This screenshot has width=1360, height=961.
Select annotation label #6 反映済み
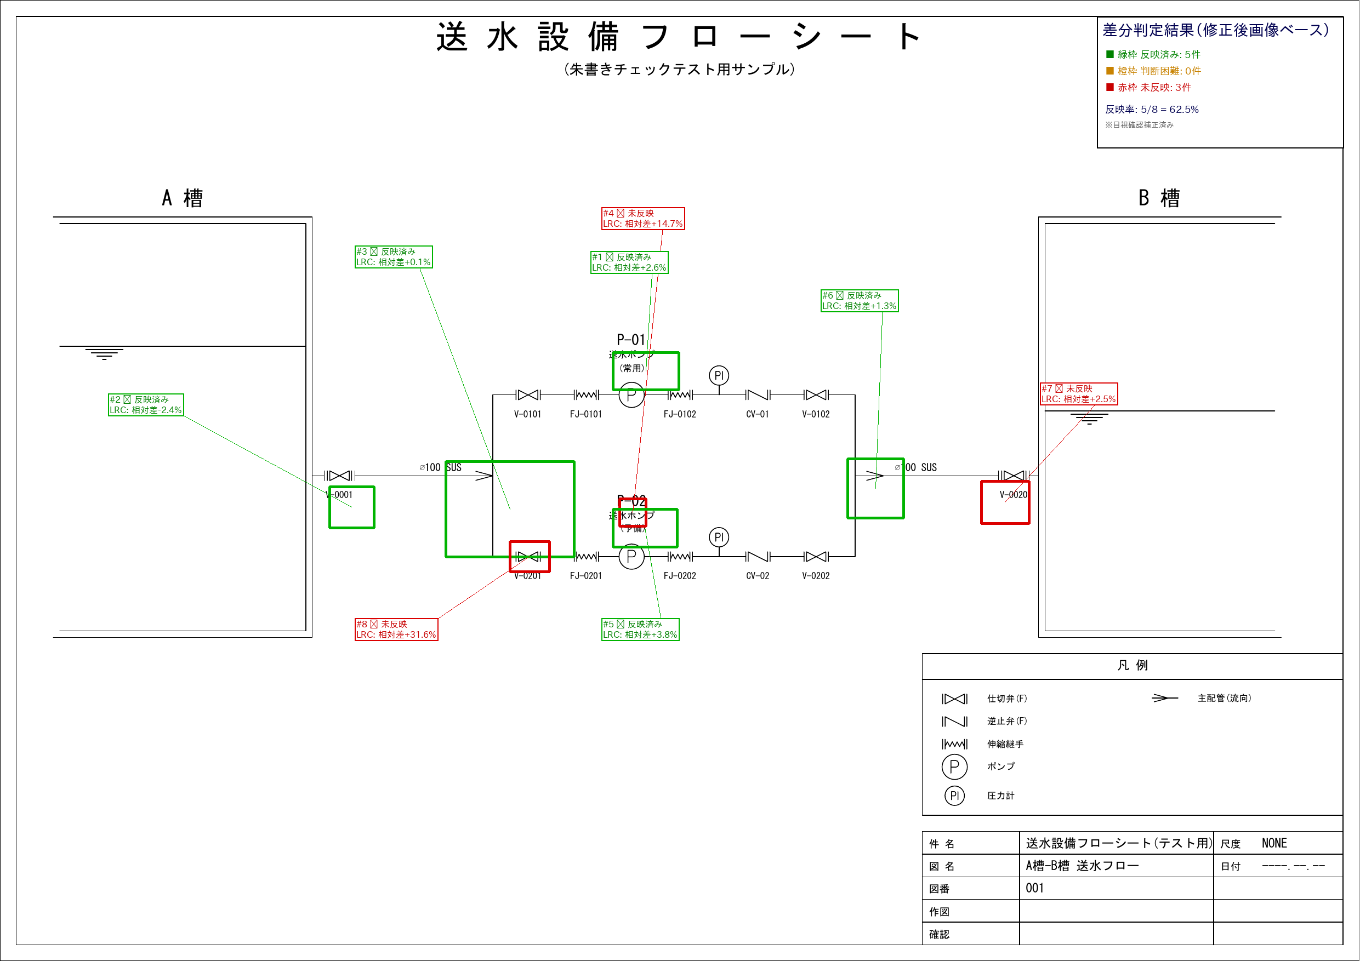click(860, 301)
